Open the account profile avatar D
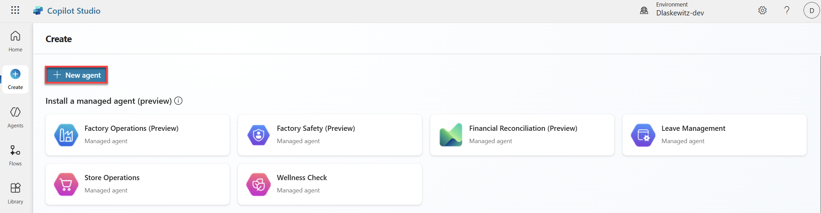The image size is (821, 213). point(811,11)
